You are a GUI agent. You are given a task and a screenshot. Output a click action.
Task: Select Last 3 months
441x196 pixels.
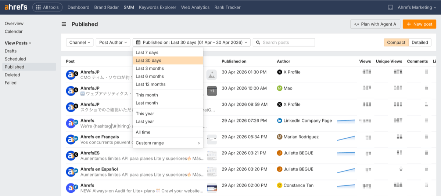tap(168, 69)
